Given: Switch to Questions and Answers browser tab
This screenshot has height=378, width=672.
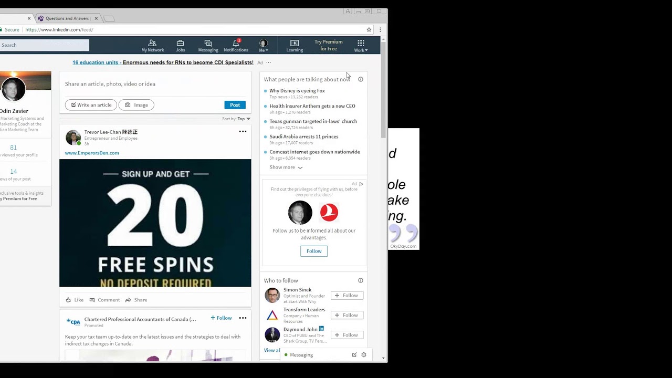Looking at the screenshot, I should point(67,18).
